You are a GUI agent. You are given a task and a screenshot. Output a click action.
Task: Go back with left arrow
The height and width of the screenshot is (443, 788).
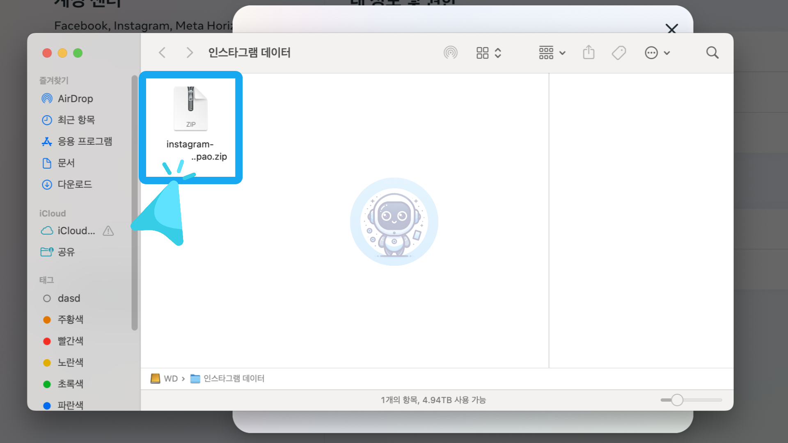pyautogui.click(x=163, y=53)
